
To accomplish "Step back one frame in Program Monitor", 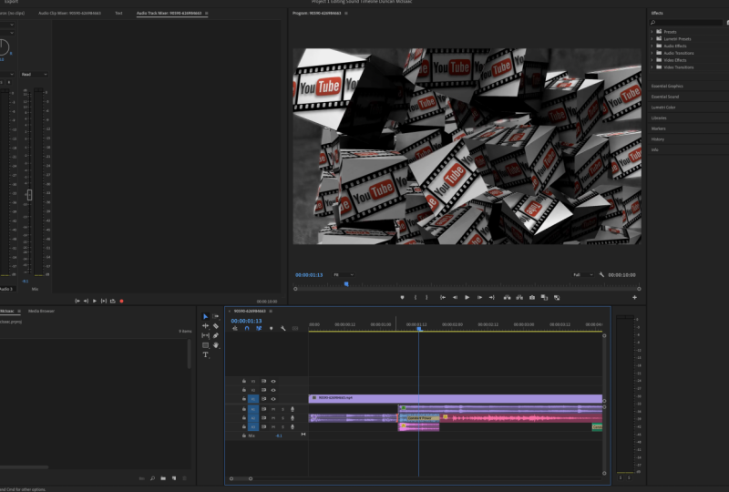I will click(x=455, y=298).
